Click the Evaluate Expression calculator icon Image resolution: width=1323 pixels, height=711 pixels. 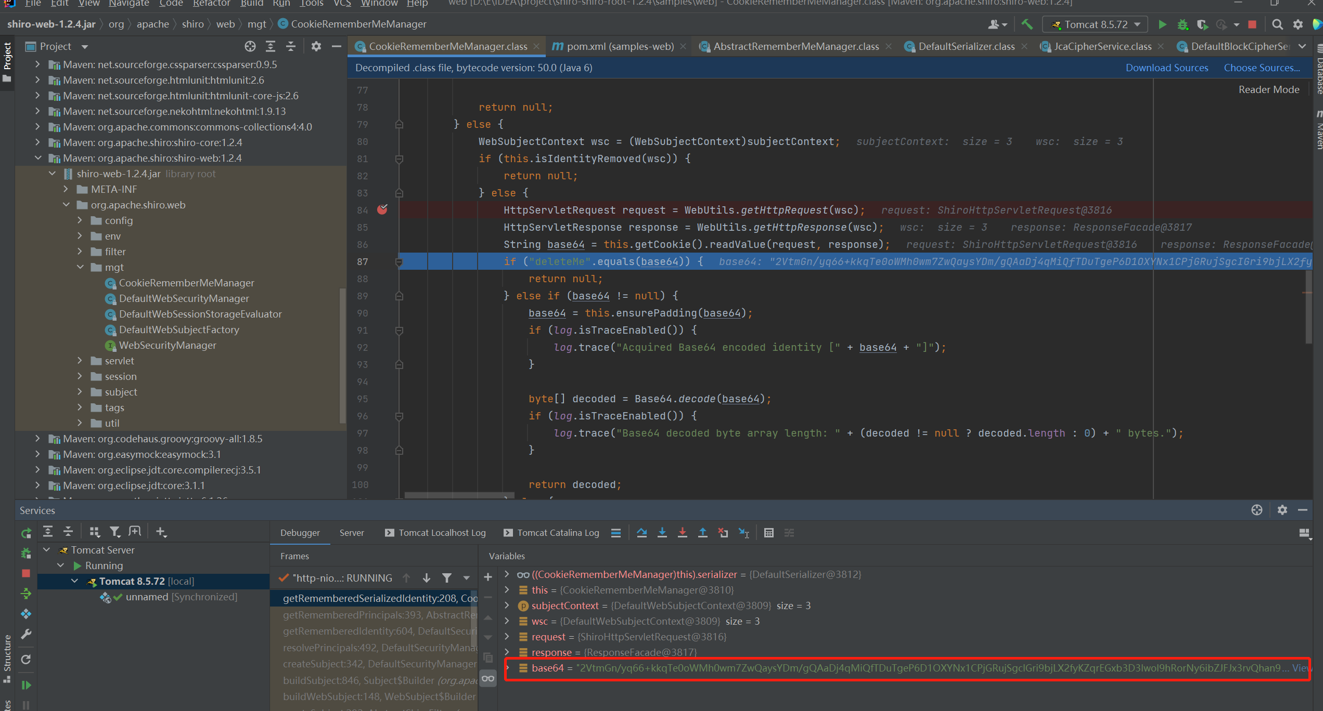[768, 533]
